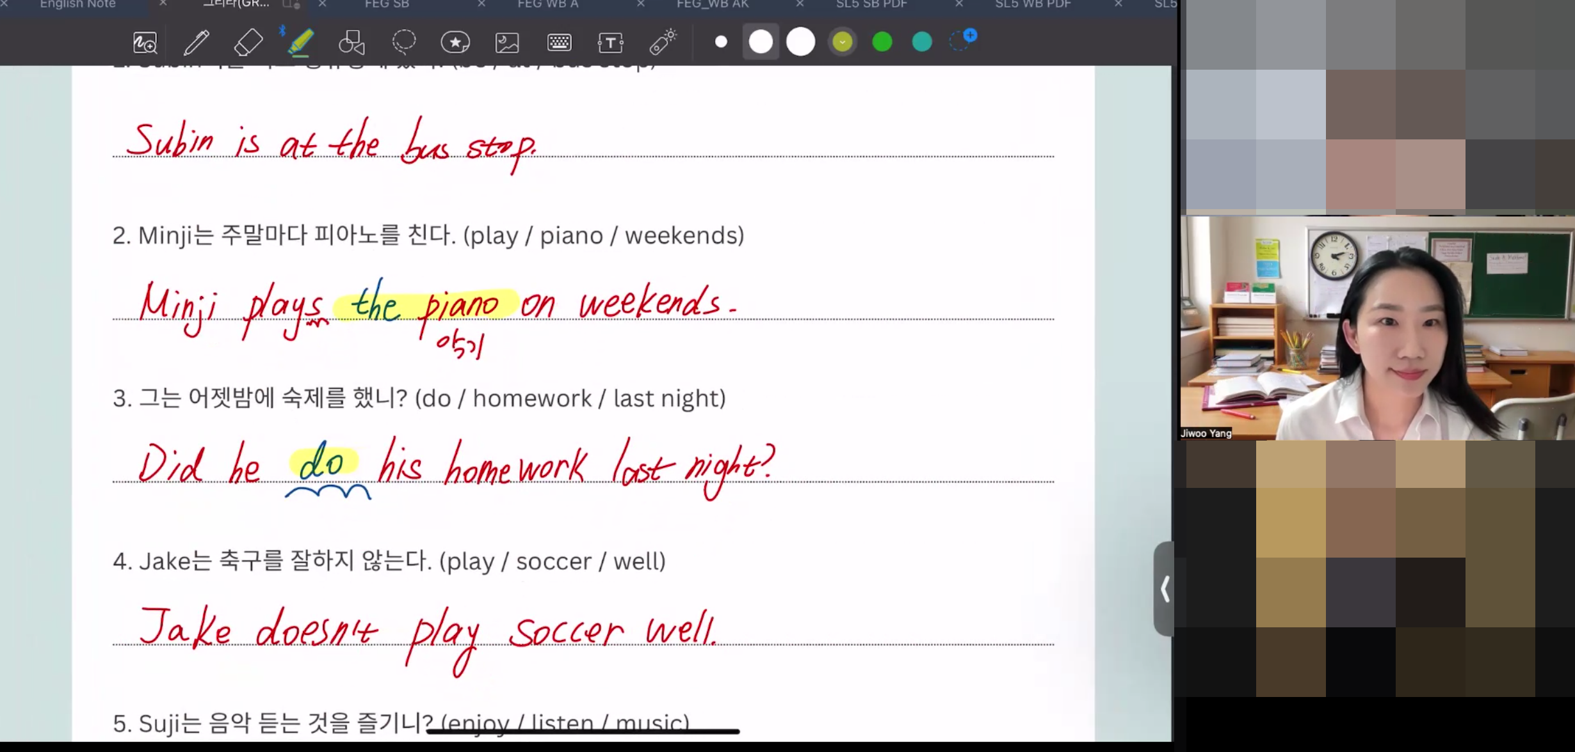Select the Shapes tool

click(351, 43)
